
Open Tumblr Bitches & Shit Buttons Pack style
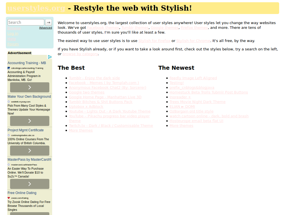(101, 102)
